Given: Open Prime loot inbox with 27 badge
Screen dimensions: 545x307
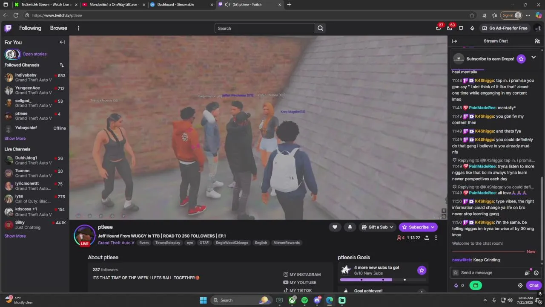Looking at the screenshot, I should pyautogui.click(x=438, y=28).
